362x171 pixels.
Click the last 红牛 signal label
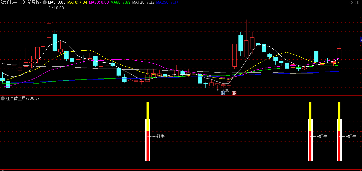click(x=352, y=136)
